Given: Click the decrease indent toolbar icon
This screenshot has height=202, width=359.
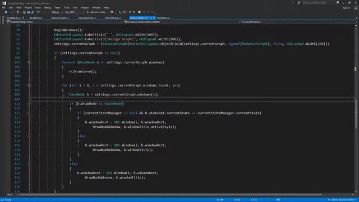Looking at the screenshot, I should (120, 12).
